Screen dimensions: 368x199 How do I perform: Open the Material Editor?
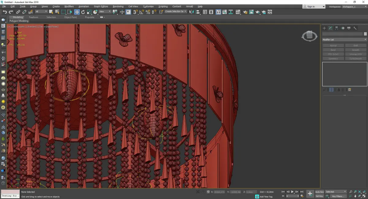click(x=238, y=12)
